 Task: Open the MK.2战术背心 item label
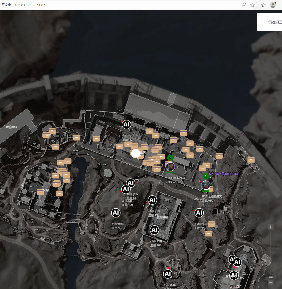coord(223,174)
